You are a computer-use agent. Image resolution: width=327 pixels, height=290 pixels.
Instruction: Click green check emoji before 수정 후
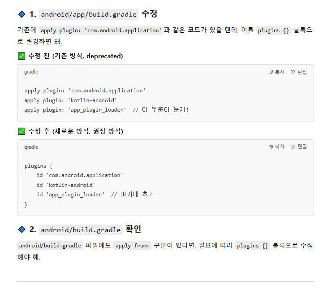pyautogui.click(x=22, y=131)
